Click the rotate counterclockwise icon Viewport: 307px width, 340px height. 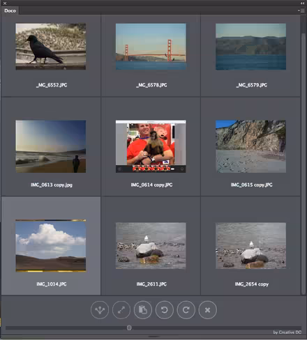point(165,310)
